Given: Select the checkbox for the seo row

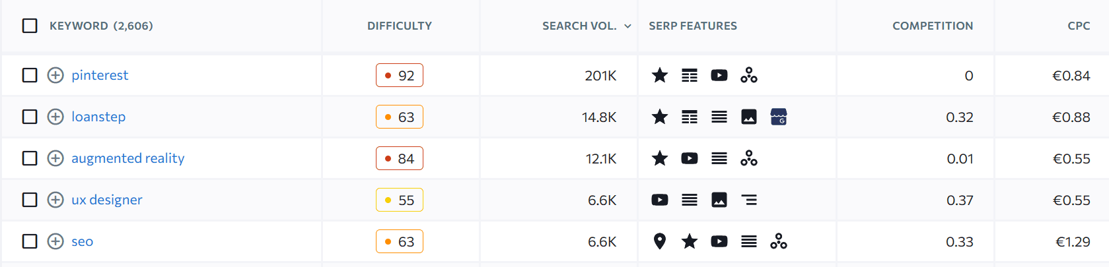Looking at the screenshot, I should [x=30, y=241].
